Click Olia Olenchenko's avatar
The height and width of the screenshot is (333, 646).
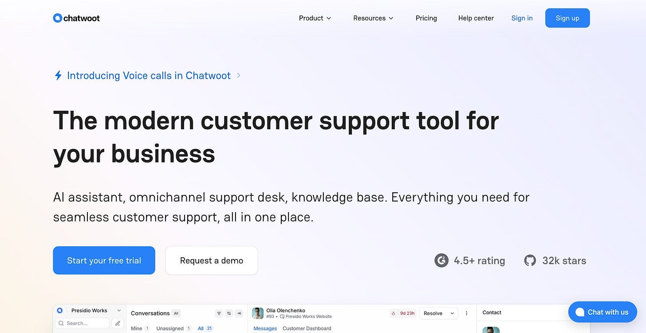tap(258, 313)
